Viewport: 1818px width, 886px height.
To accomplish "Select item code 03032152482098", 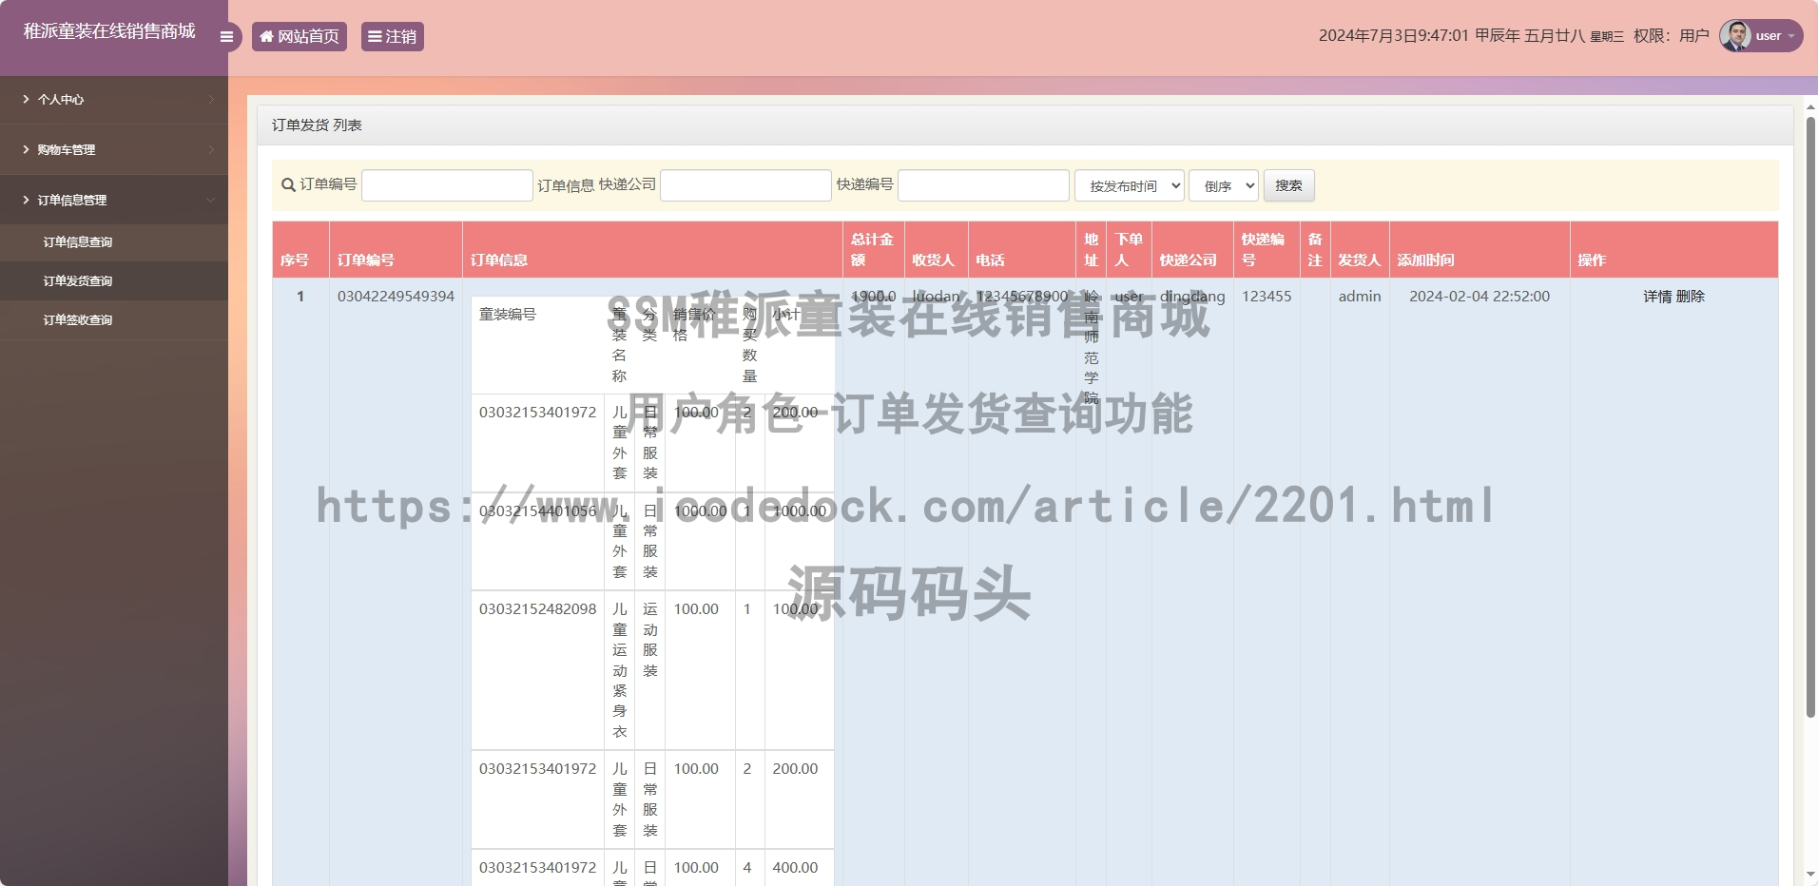I will pyautogui.click(x=538, y=609).
